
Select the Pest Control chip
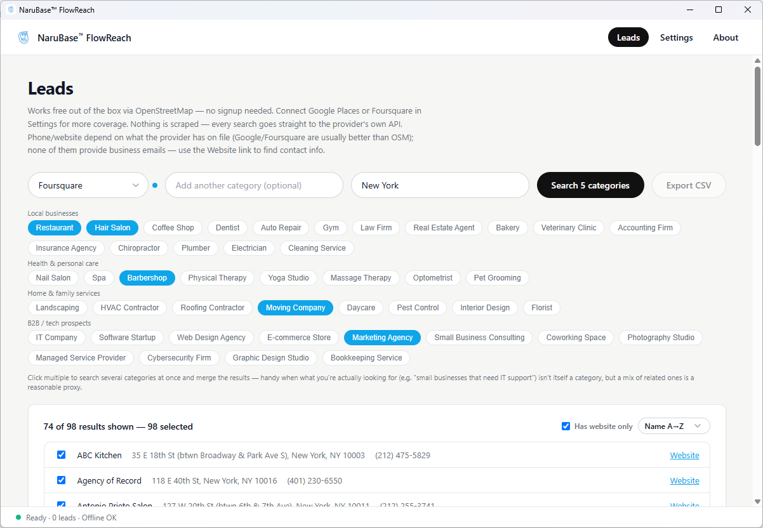418,308
